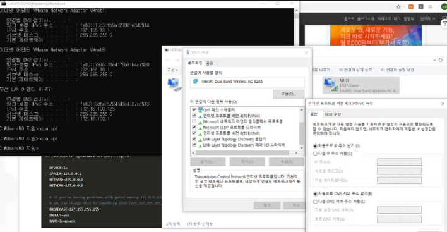The width and height of the screenshot is (447, 232).
Task: Click the 구성(C)... button in Wi-Fi properties
Action: [x=289, y=94]
